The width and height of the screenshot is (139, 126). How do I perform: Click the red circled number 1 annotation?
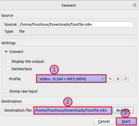[x=54, y=69]
